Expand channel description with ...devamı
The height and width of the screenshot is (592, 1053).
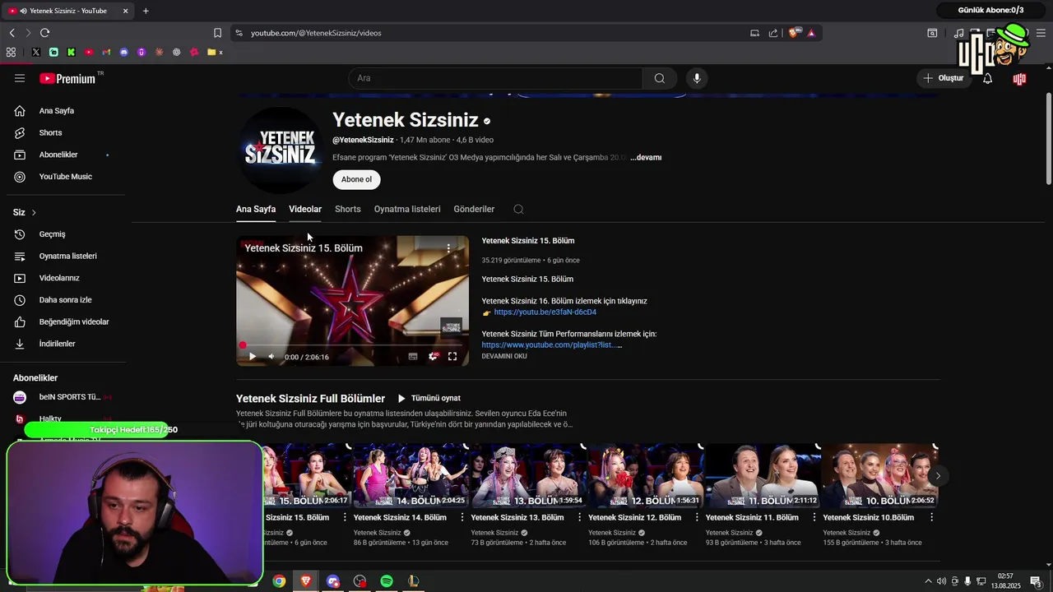point(646,157)
